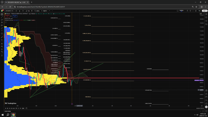Select the brush drawing tool
Viewport: 208px width, 117px height.
[2, 28]
